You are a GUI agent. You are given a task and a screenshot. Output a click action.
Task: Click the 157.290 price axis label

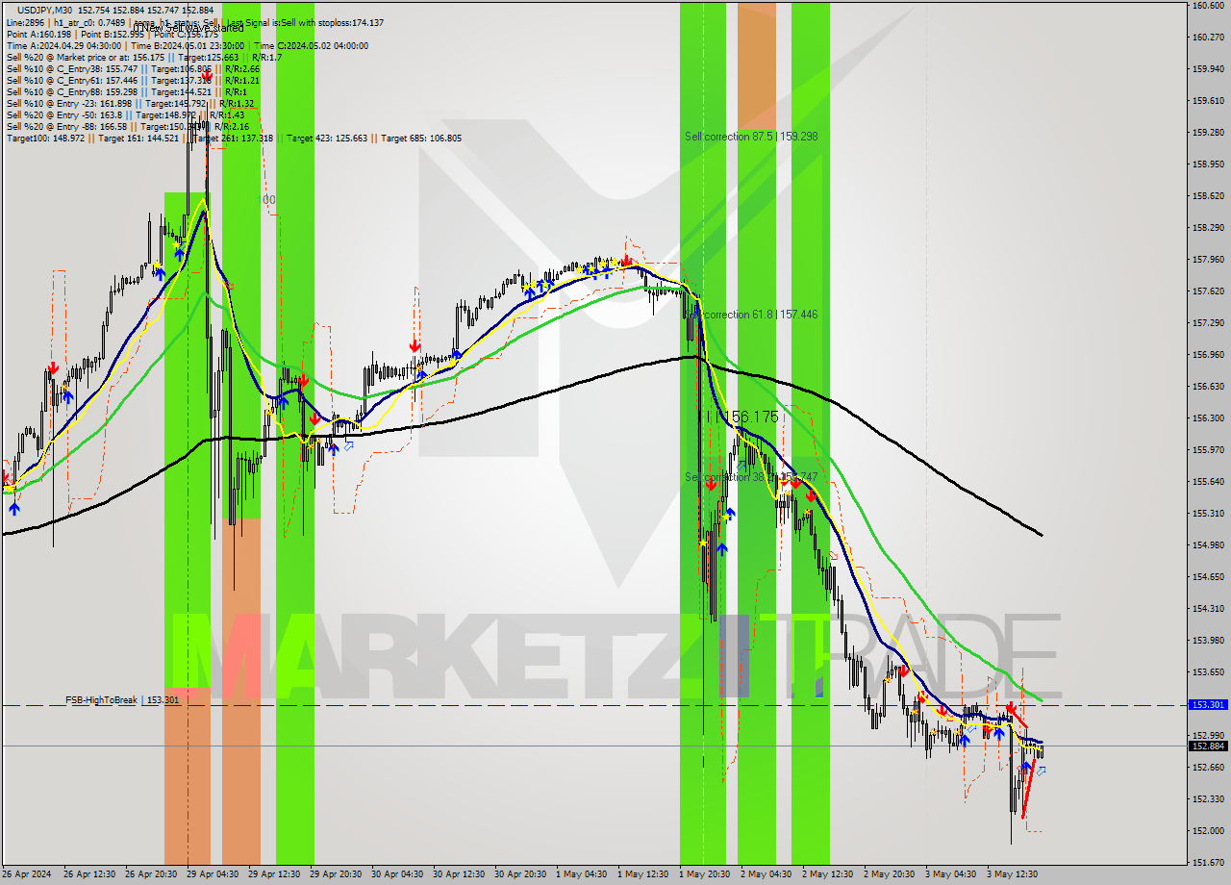[1208, 322]
